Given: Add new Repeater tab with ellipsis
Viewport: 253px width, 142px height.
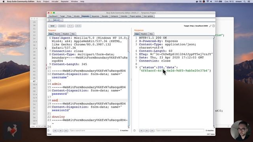Looking at the screenshot, I should coord(61,20).
